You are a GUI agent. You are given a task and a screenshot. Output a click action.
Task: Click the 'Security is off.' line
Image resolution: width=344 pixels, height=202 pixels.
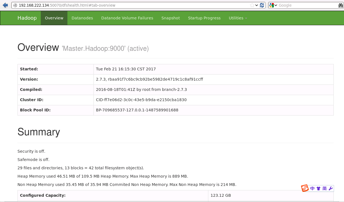coord(31,151)
